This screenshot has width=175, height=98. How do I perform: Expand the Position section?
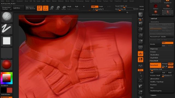pyautogui.click(x=153, y=85)
